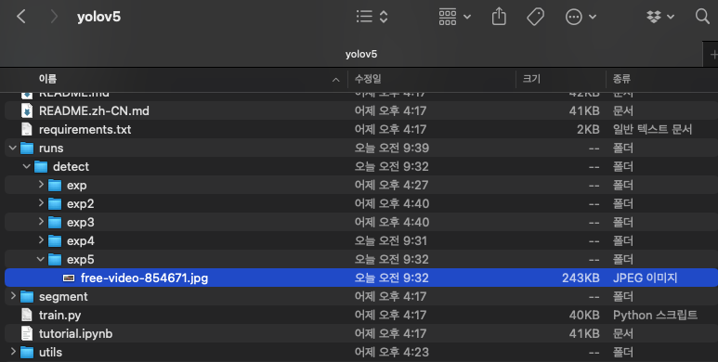Sort by the 수정일 column header
This screenshot has height=362, width=718.
(368, 79)
